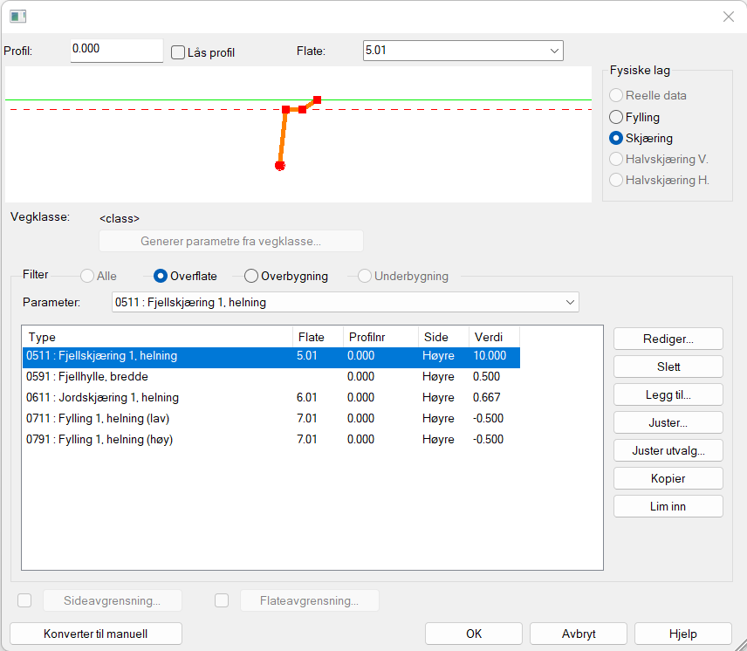The height and width of the screenshot is (651, 747).
Task: Click the Profil input field
Action: [116, 50]
